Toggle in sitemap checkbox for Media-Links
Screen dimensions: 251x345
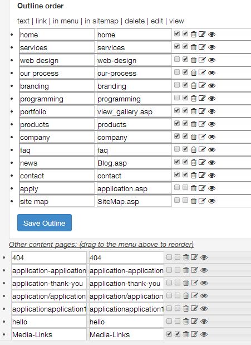click(178, 334)
